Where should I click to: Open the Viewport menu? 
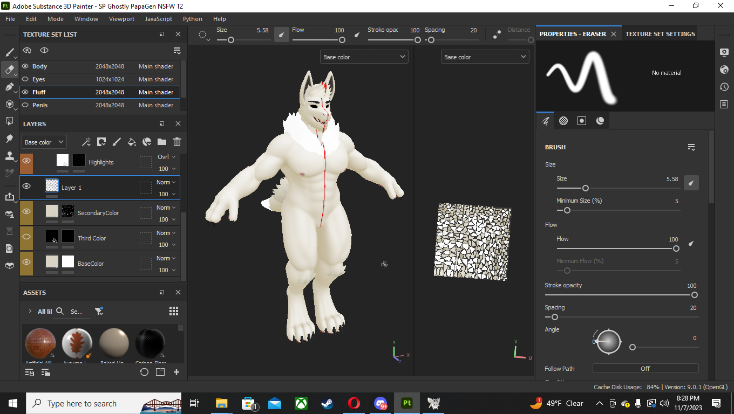tap(121, 19)
